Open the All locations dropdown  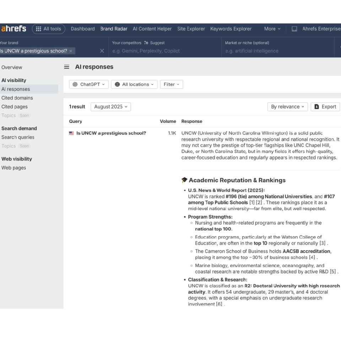(134, 85)
